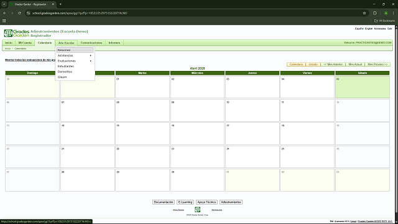Expand the Asistencias submenu
Image resolution: width=398 pixels, height=224 pixels.
[x=75, y=55]
